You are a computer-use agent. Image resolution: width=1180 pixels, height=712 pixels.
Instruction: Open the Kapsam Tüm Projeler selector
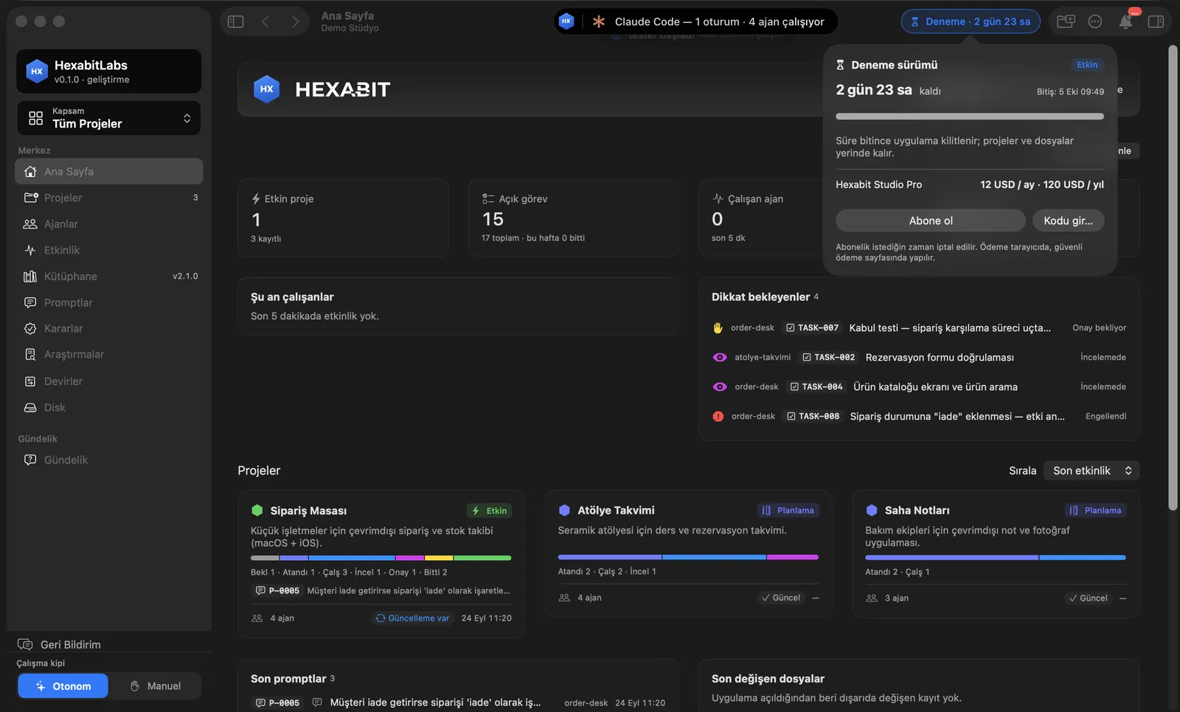point(109,118)
